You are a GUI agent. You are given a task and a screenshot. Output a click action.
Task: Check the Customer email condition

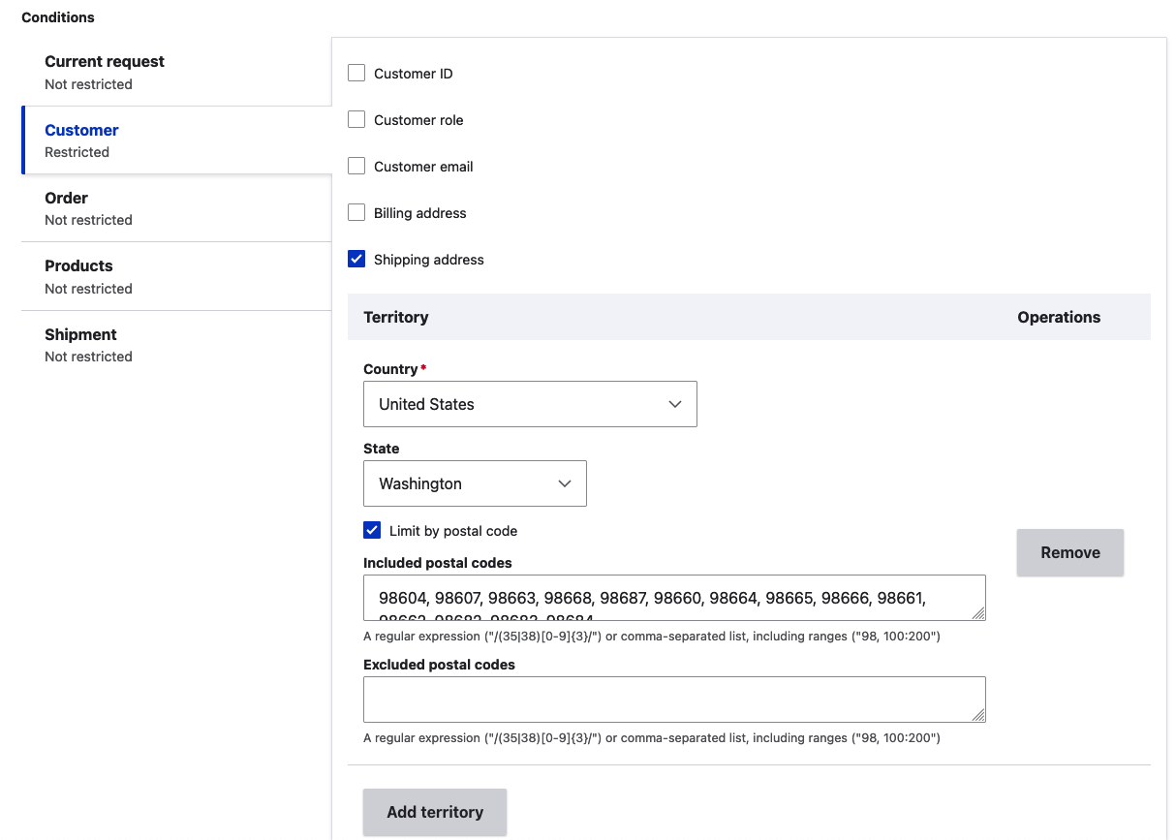pyautogui.click(x=356, y=167)
